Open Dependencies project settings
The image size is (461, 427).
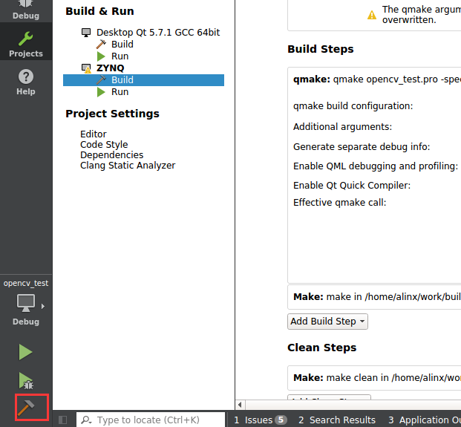tap(111, 155)
